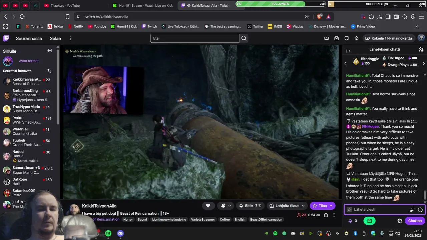Open the Twitch navigation three-dot menu
The width and height of the screenshot is (427, 240).
coord(71,38)
